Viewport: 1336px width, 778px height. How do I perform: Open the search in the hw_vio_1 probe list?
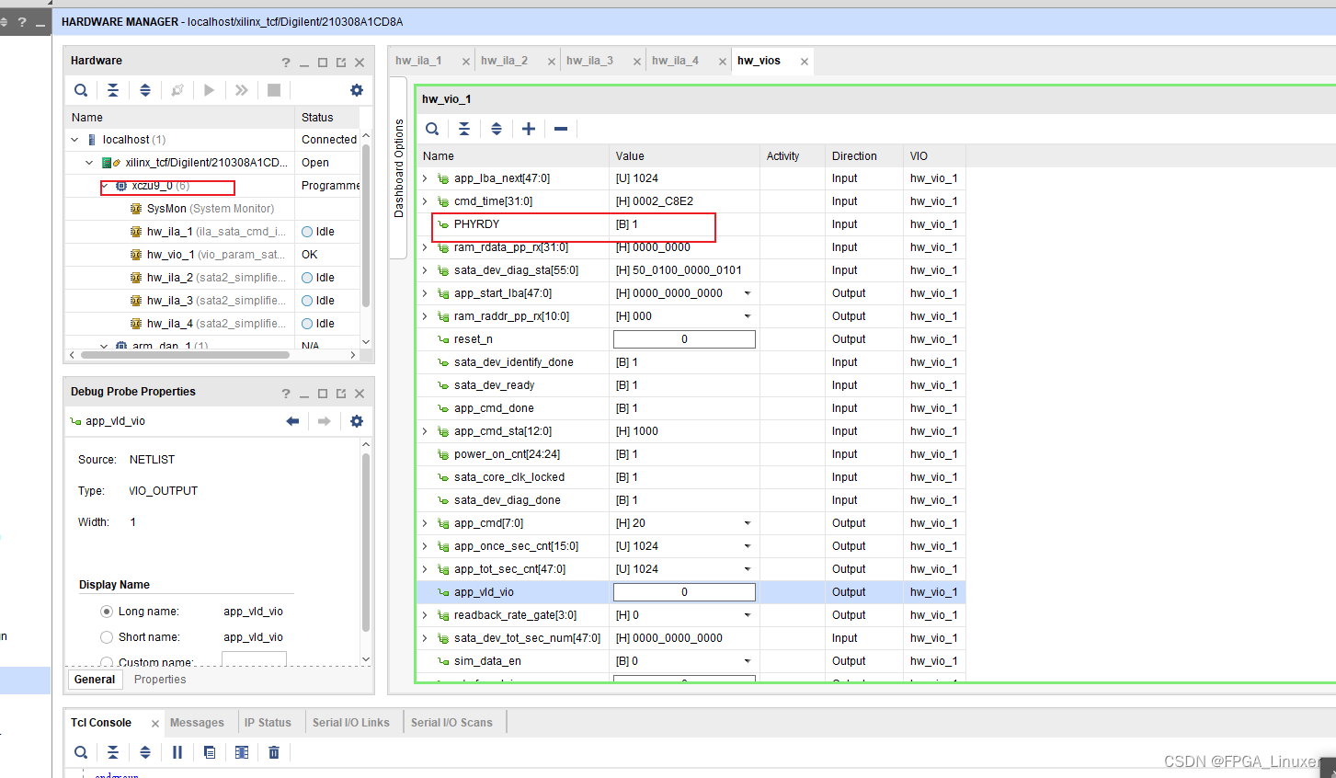click(x=431, y=129)
